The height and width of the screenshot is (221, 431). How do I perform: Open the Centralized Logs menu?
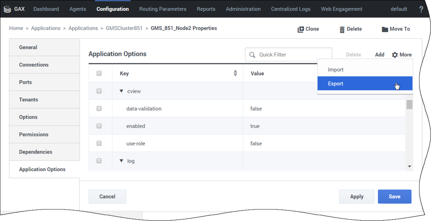[x=291, y=9]
